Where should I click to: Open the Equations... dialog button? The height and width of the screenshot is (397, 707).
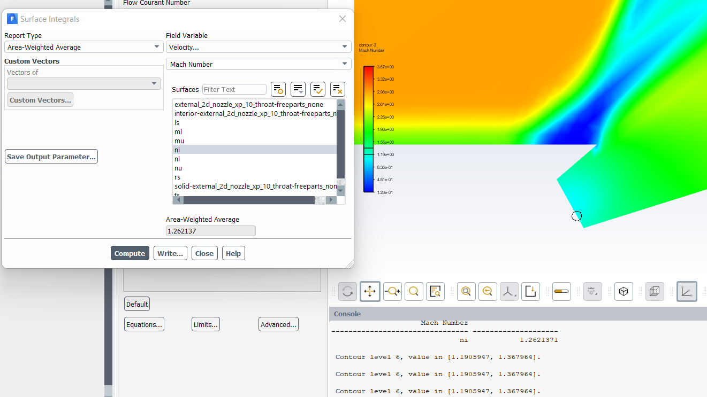(144, 324)
